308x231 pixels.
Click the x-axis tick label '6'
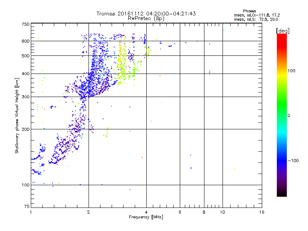[x=180, y=212]
